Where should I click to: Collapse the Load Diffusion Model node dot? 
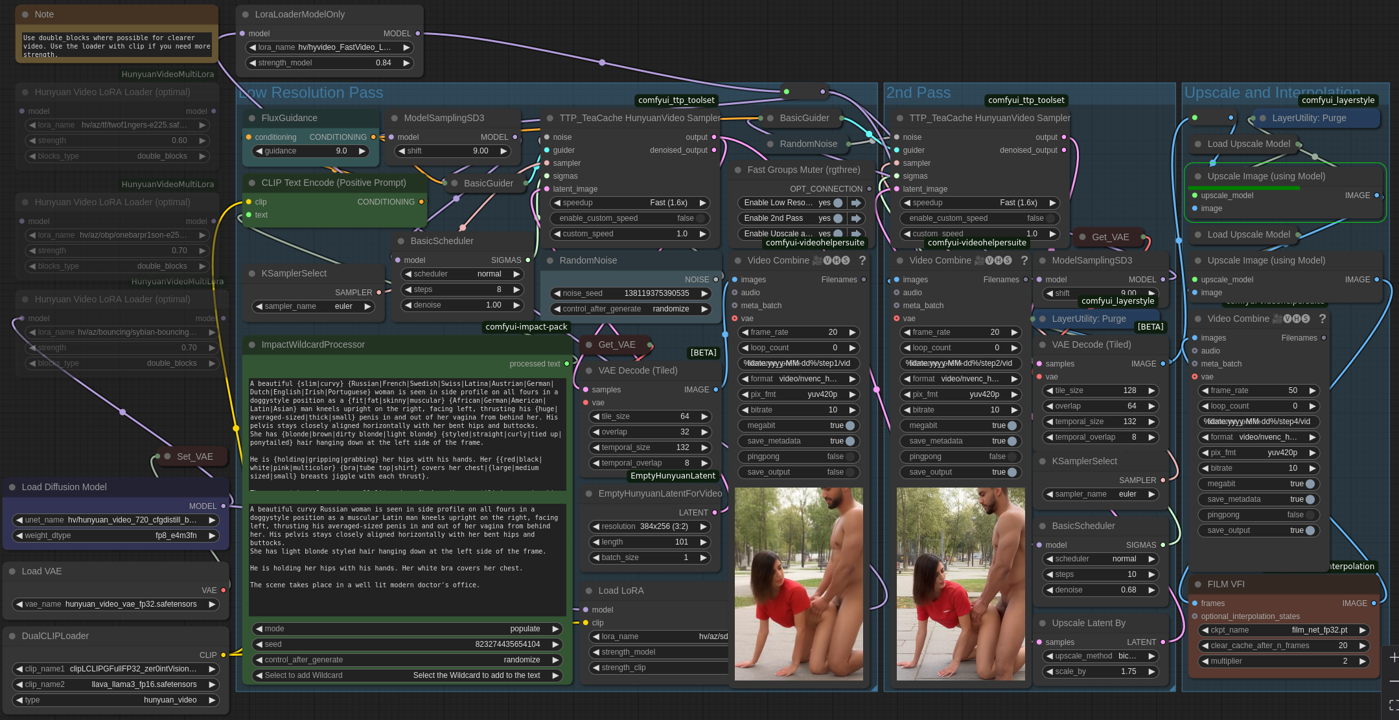click(x=12, y=487)
